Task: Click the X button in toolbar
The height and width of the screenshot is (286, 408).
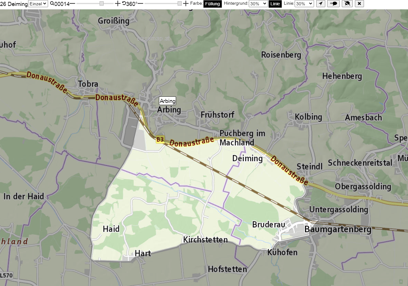Action: 359,4
